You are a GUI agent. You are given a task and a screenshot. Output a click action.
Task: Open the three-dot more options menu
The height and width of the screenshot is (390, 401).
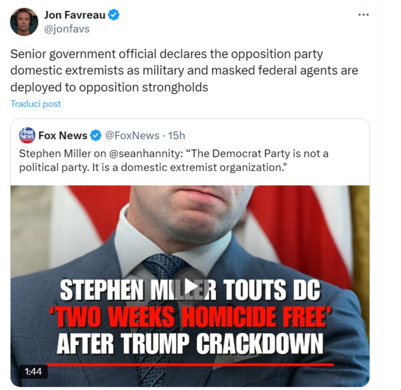click(x=364, y=14)
